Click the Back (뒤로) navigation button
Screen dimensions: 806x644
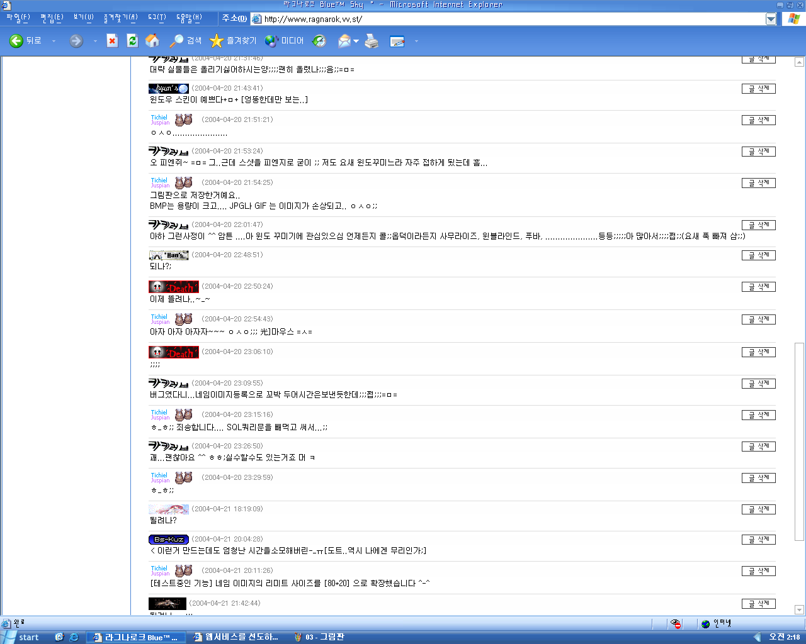click(25, 41)
